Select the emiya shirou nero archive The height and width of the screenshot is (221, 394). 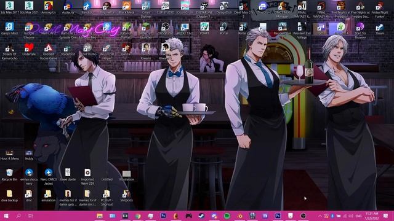29,177
